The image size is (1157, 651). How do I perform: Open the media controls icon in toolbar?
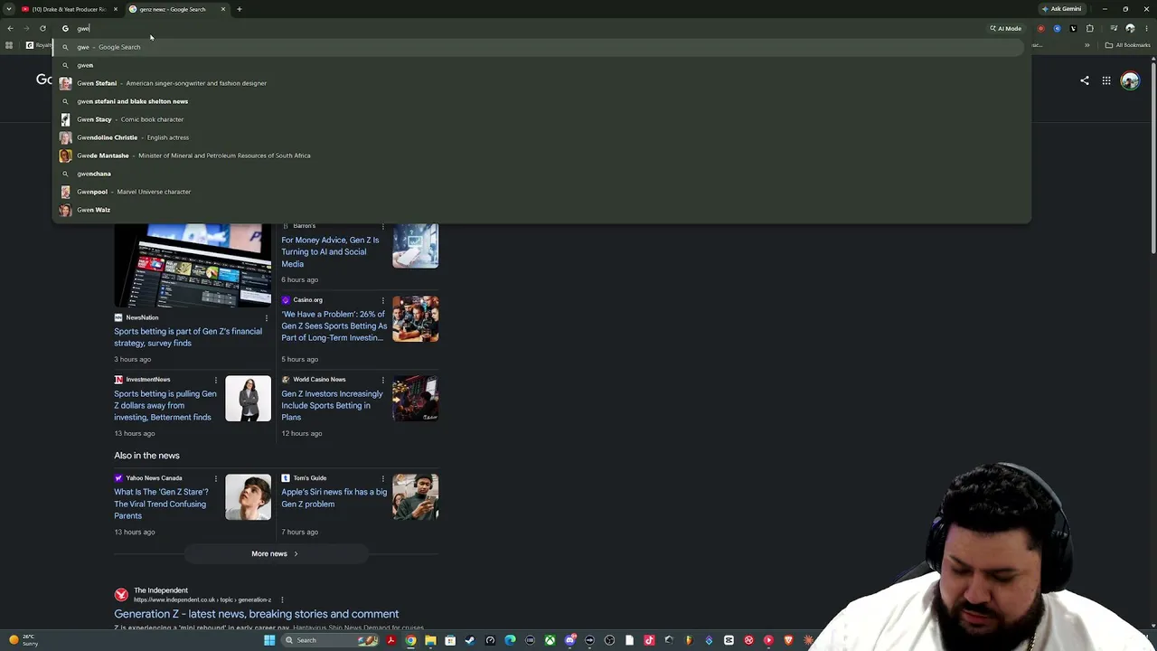[x=1114, y=28]
